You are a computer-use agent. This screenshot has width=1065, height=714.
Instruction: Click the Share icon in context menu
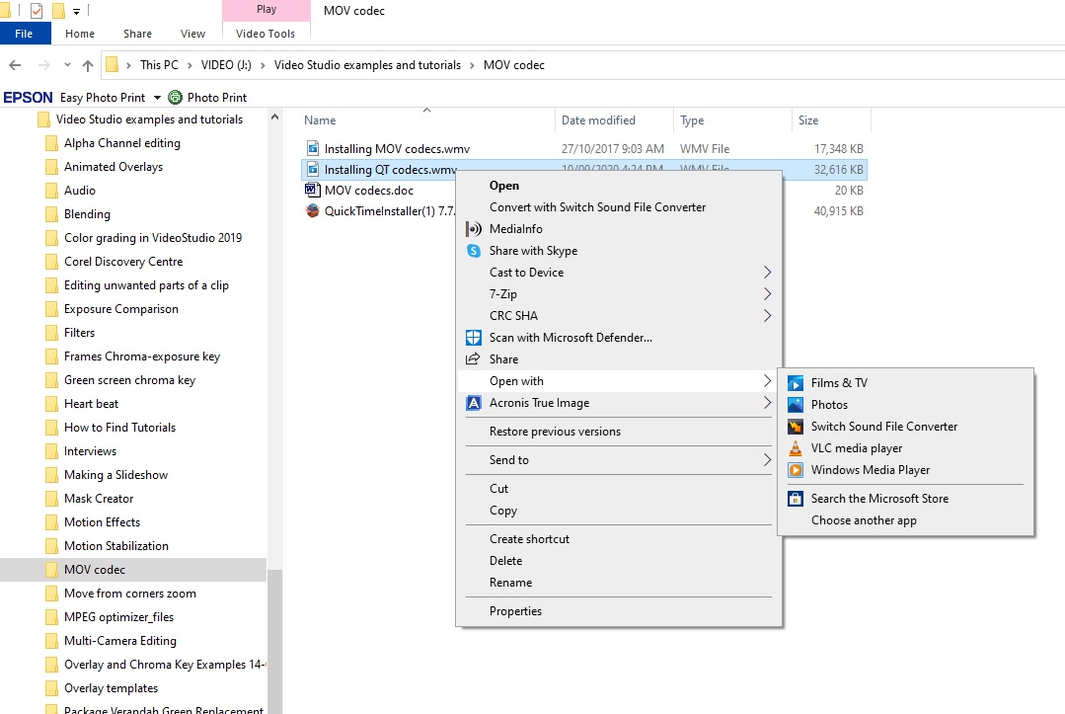[x=502, y=358]
